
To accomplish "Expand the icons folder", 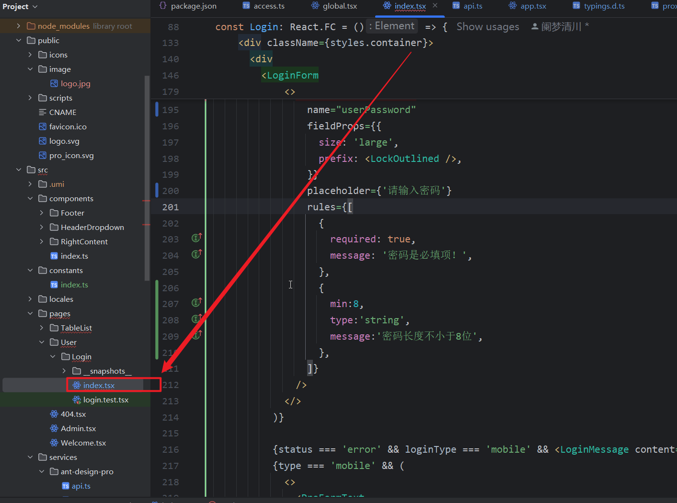I will point(30,55).
